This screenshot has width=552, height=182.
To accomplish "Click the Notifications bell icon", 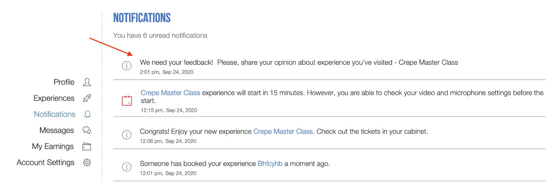I will (x=87, y=114).
